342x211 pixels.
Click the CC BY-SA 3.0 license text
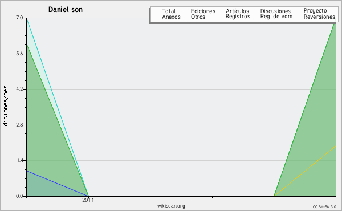pos(324,207)
